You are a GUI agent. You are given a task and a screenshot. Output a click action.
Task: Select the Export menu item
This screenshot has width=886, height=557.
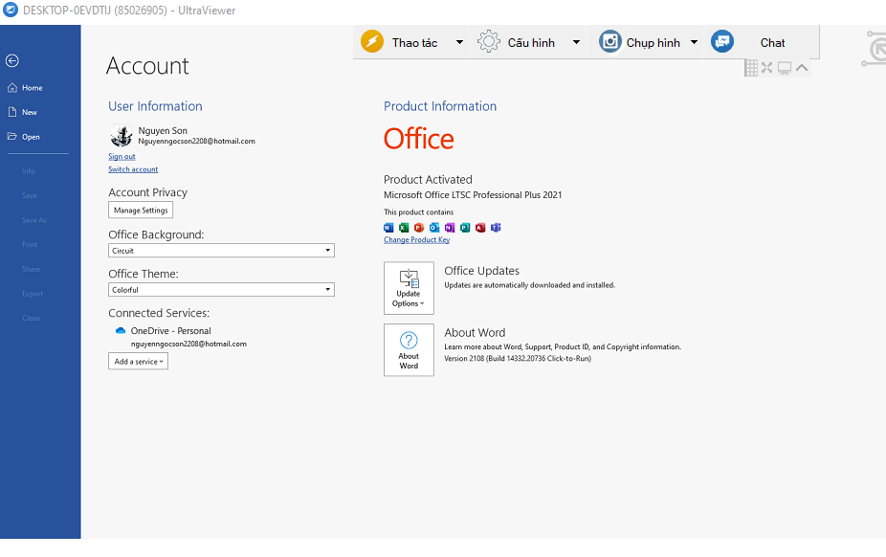[33, 294]
